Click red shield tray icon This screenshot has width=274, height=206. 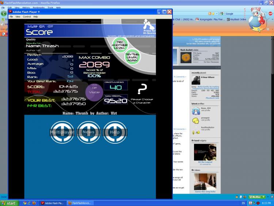(258, 203)
